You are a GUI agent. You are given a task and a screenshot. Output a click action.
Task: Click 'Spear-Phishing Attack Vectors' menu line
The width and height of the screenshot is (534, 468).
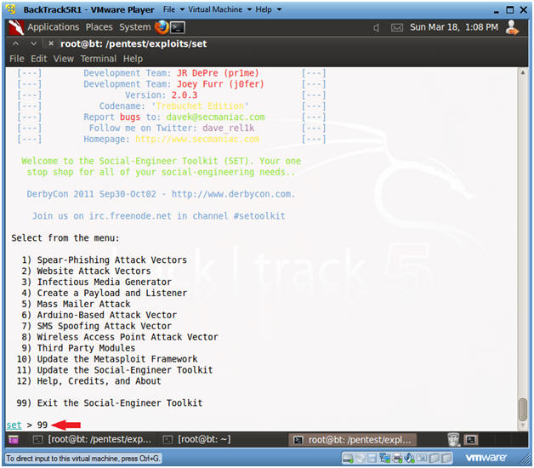coord(105,260)
